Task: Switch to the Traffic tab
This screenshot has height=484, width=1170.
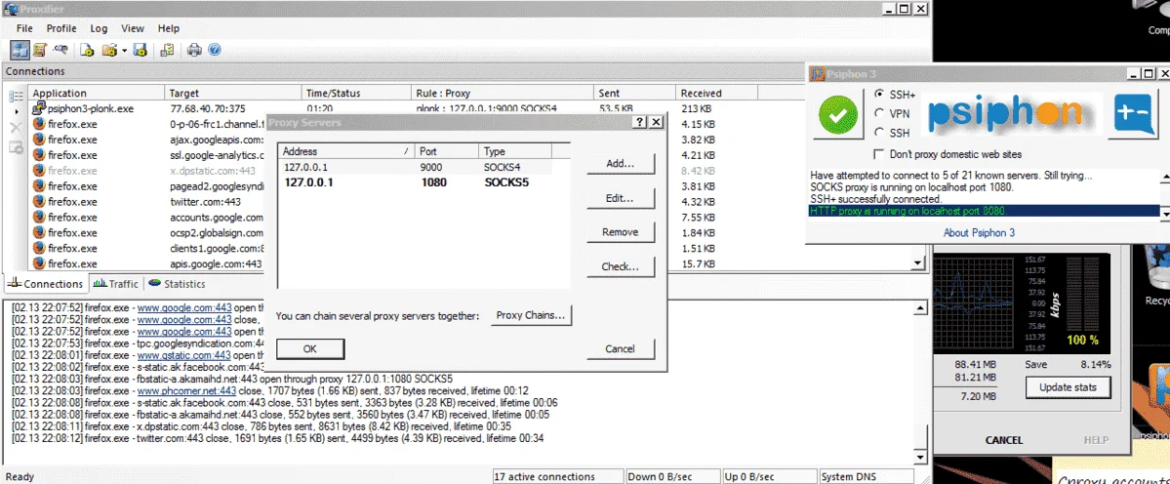Action: pos(115,284)
